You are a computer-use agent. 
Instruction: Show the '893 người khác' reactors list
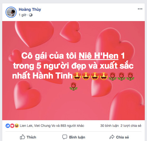pos(72,126)
